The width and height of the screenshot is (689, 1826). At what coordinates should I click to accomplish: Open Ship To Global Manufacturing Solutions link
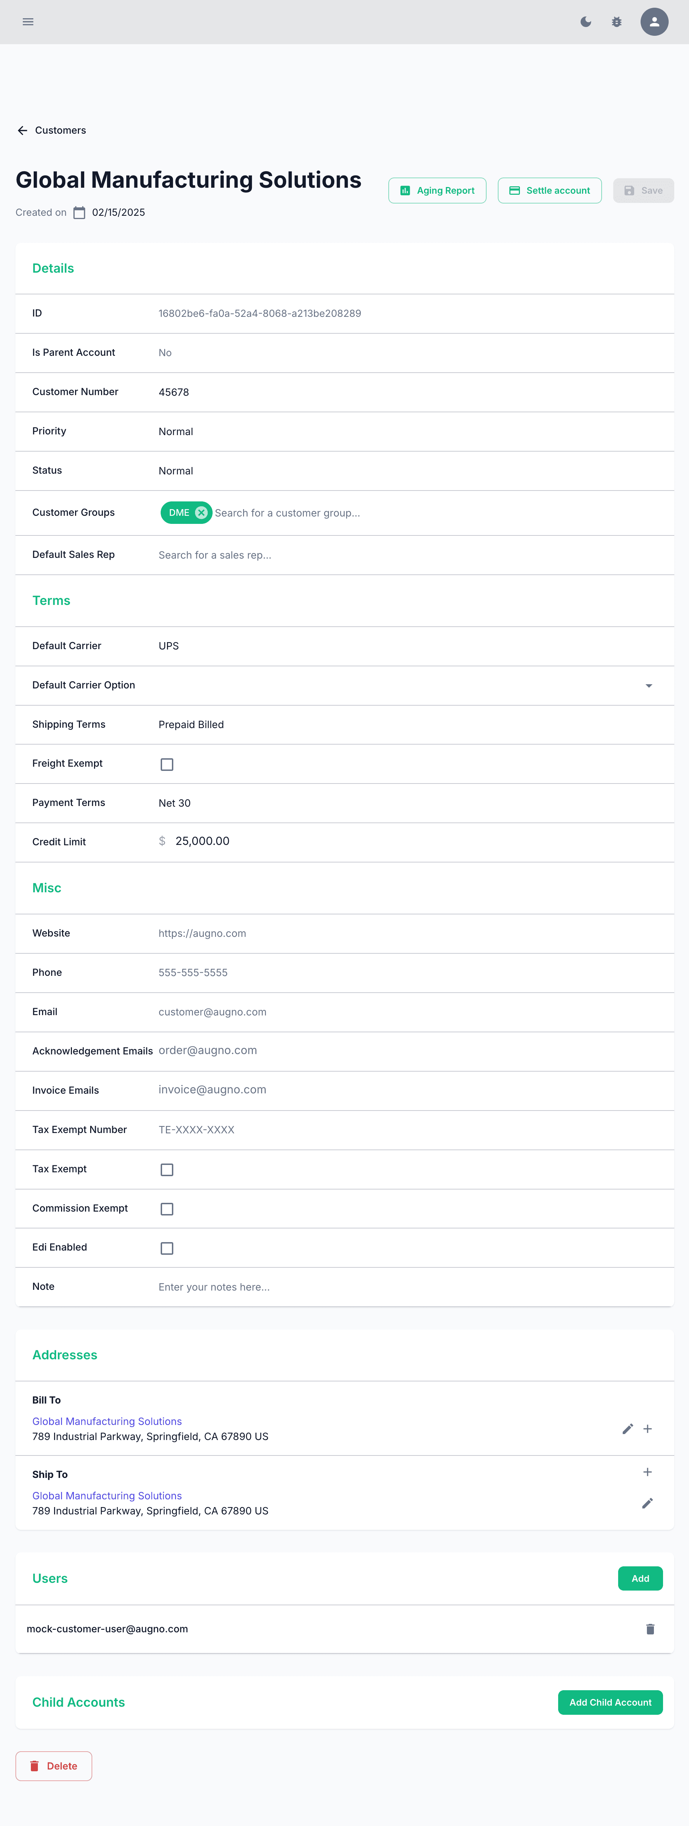click(x=107, y=1496)
